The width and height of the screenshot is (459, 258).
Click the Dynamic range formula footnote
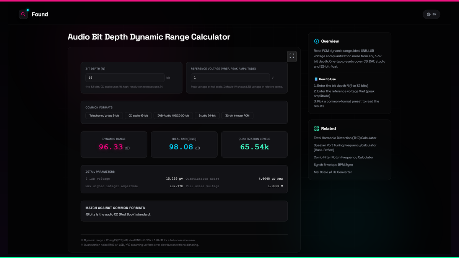pyautogui.click(x=138, y=240)
